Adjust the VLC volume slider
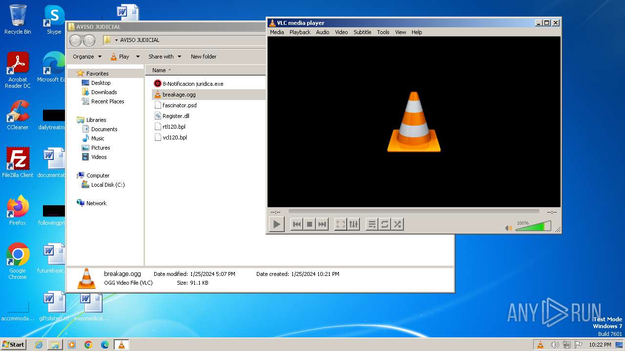 (533, 226)
